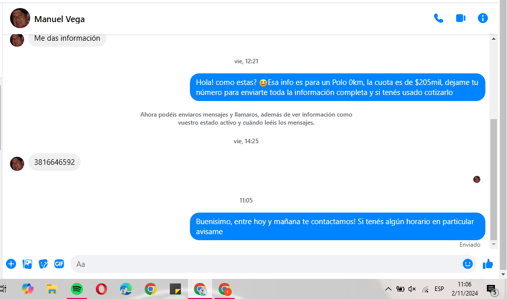Open battery status in system tray
Viewport: 507px width, 299px height.
400,289
